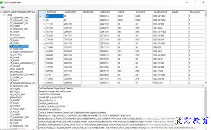The width and height of the screenshot is (211, 130).
Task: Click price cell 29.9
Action: tap(126, 55)
